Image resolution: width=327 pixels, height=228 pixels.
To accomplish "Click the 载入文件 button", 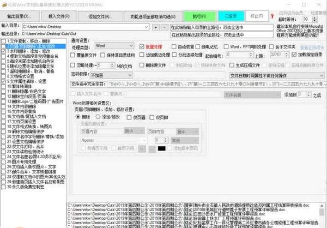I will pos(58,16).
